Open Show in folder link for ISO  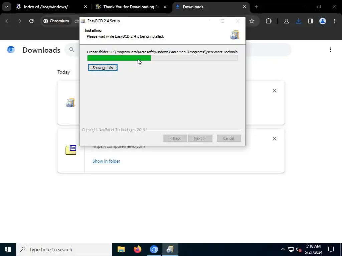pos(106,161)
